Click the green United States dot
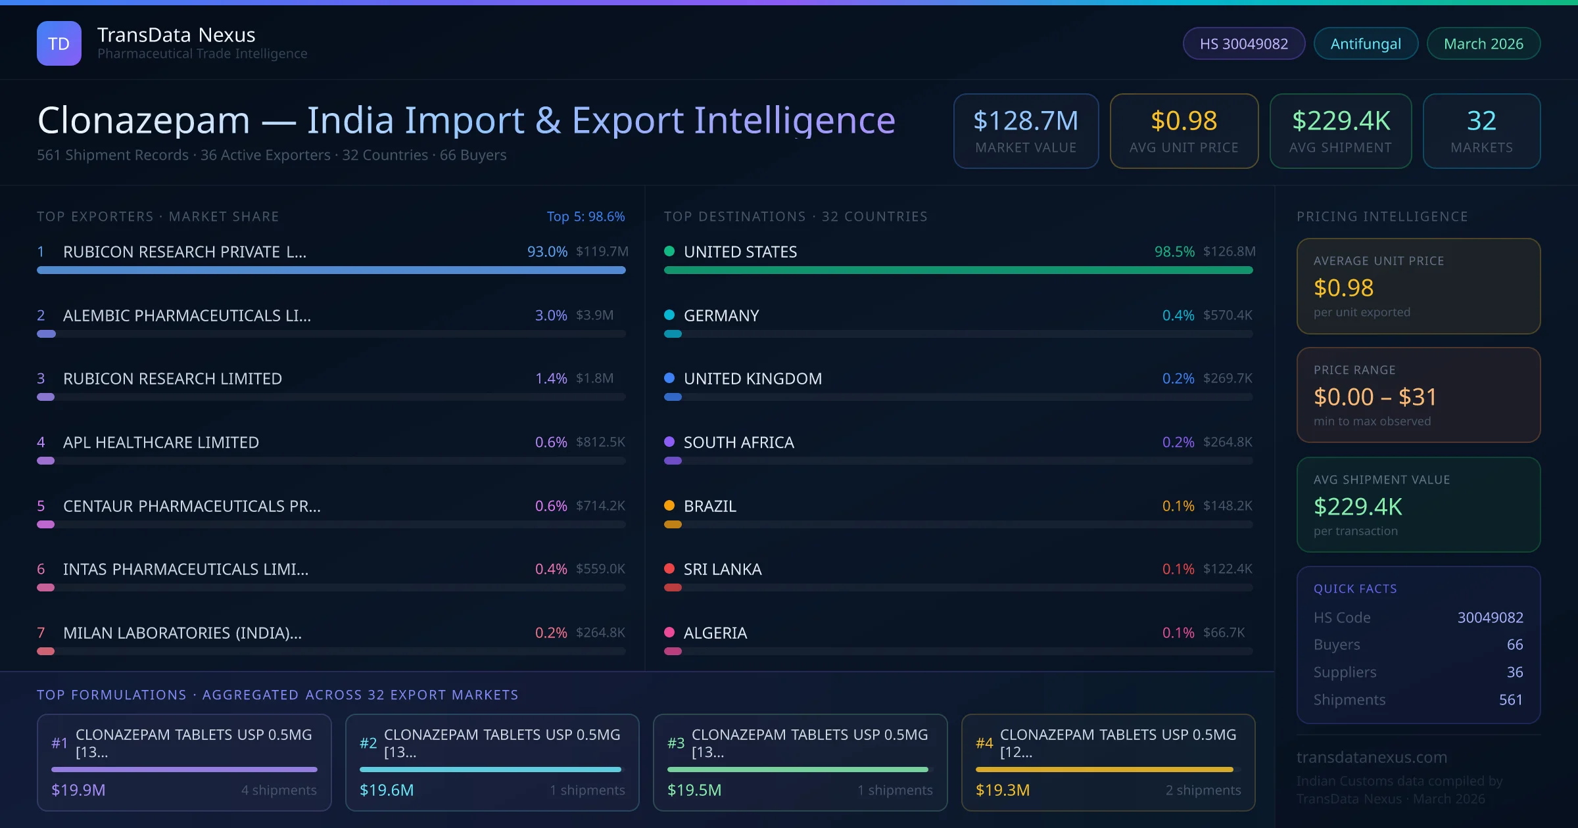 click(669, 251)
